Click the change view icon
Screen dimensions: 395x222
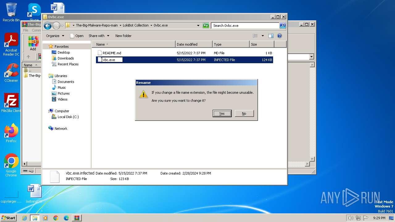click(255, 36)
